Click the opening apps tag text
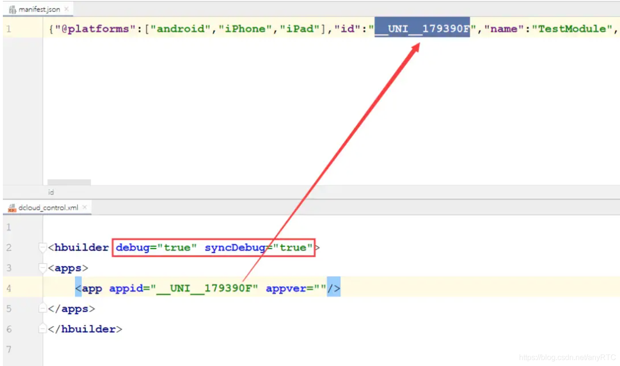The width and height of the screenshot is (620, 366). pyautogui.click(x=68, y=268)
